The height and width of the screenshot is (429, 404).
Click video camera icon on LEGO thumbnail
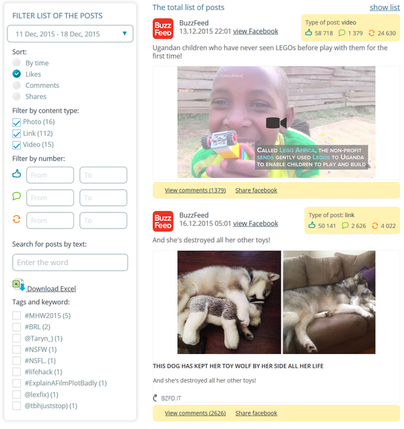tap(277, 123)
